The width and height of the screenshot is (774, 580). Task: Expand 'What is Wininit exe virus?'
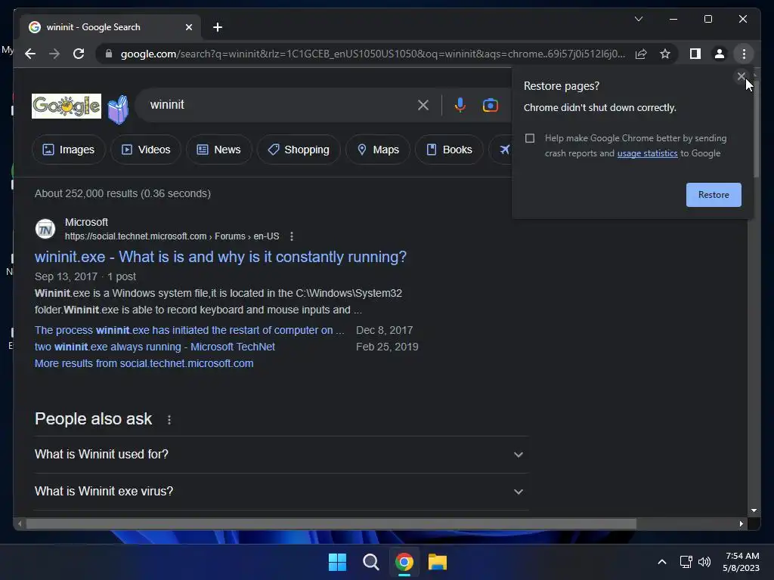pos(281,491)
